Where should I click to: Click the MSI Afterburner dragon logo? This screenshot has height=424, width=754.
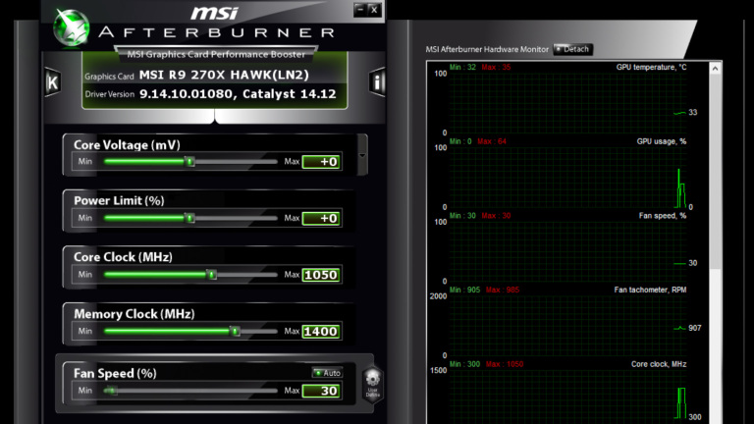pos(71,27)
